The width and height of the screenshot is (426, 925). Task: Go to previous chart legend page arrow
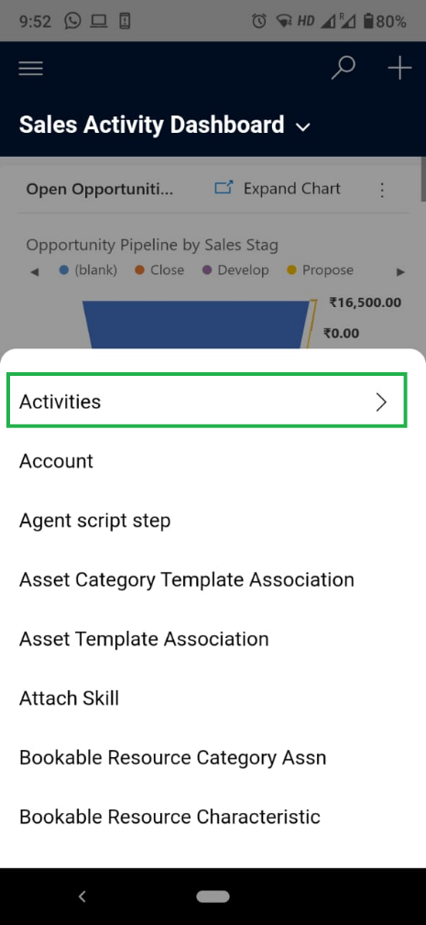coord(34,272)
